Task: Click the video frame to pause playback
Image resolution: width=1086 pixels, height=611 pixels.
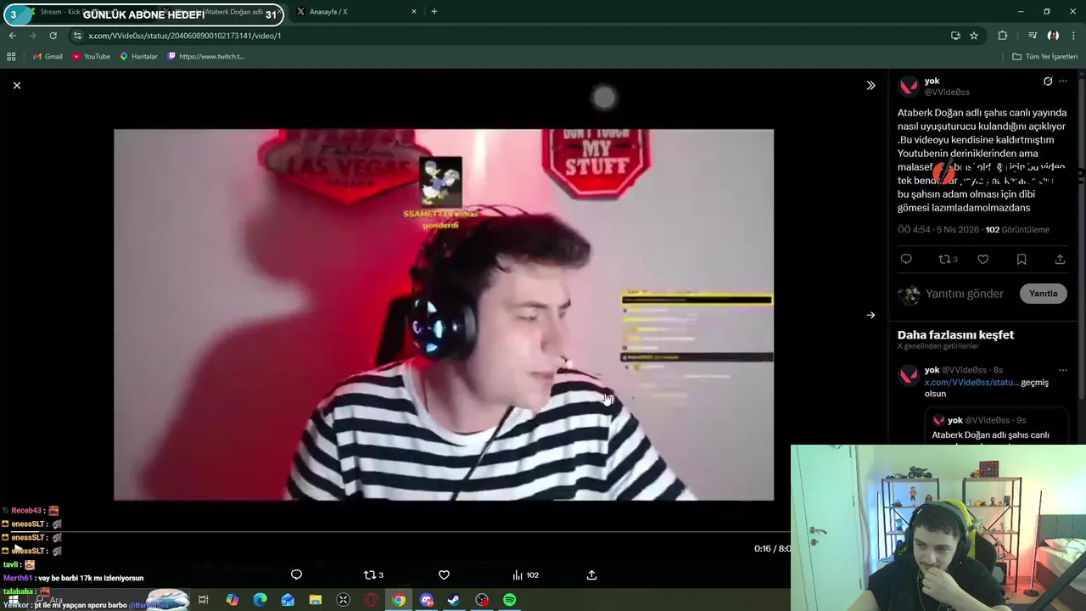Action: click(x=444, y=315)
